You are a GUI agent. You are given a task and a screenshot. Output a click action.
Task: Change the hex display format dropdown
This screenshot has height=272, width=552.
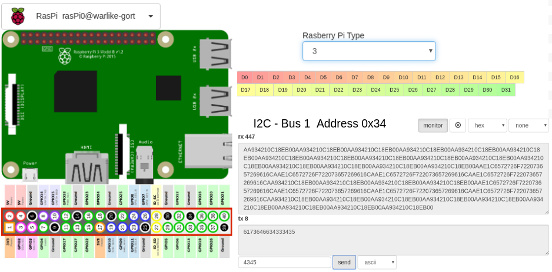click(487, 125)
